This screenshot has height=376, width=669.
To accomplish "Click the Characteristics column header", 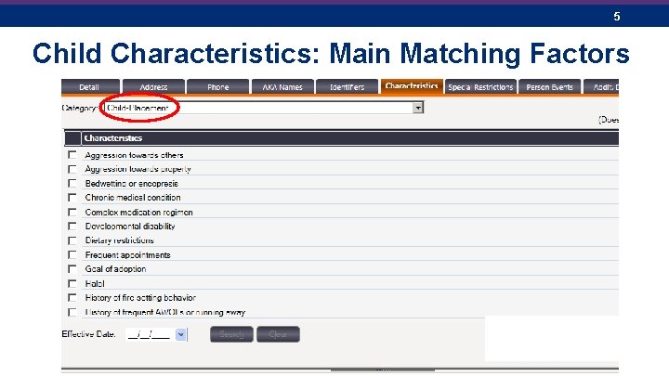I will (x=350, y=138).
